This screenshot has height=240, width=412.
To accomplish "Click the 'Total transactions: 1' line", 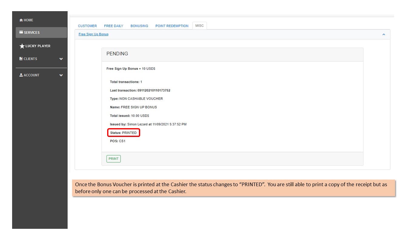I will pos(126,82).
